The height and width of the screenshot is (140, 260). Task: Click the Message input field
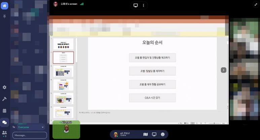[x=30, y=135]
